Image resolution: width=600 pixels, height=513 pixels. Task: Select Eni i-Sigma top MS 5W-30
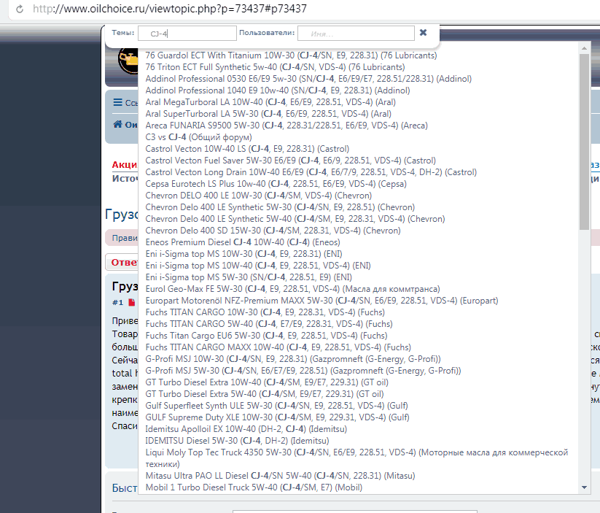click(249, 277)
